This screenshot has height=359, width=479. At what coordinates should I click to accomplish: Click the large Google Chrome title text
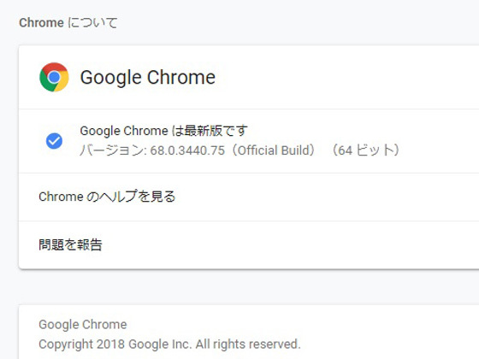(x=148, y=77)
